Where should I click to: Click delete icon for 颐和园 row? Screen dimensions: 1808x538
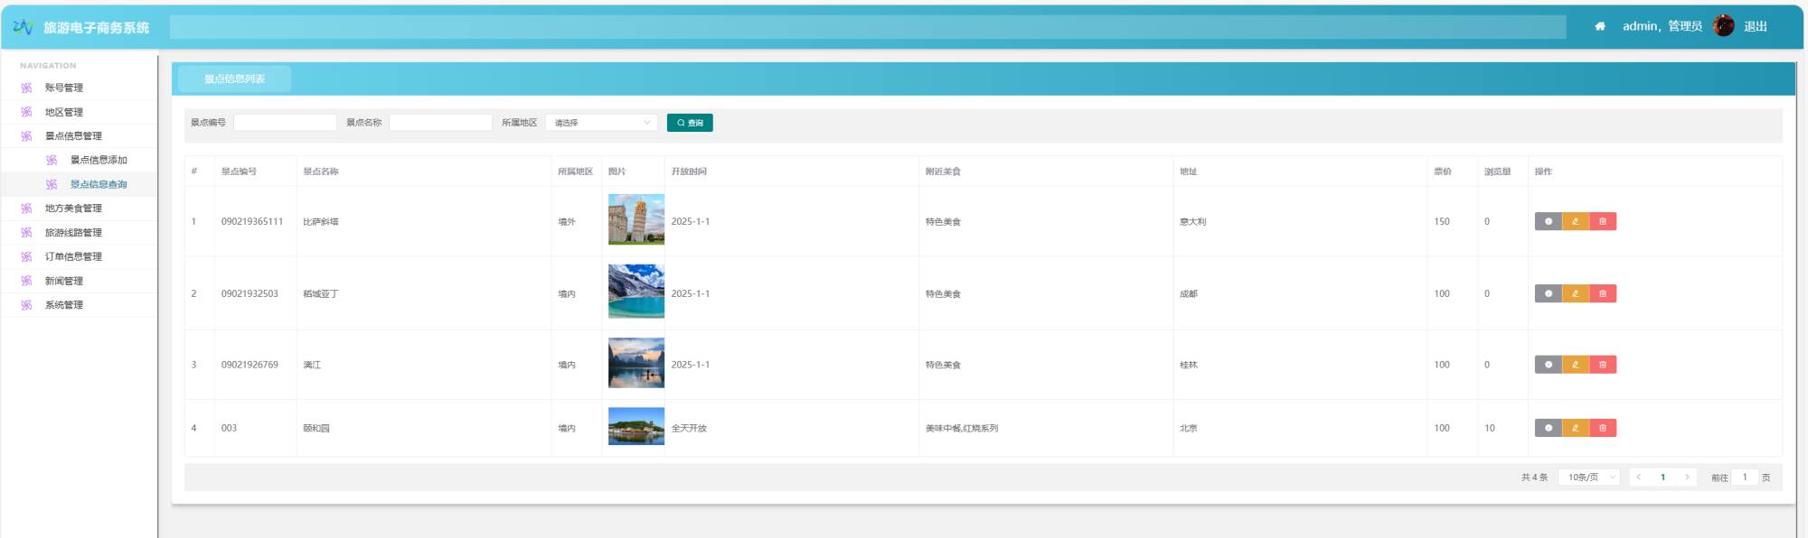click(x=1603, y=428)
